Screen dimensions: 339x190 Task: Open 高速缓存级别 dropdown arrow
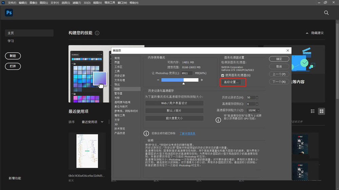(x=257, y=104)
